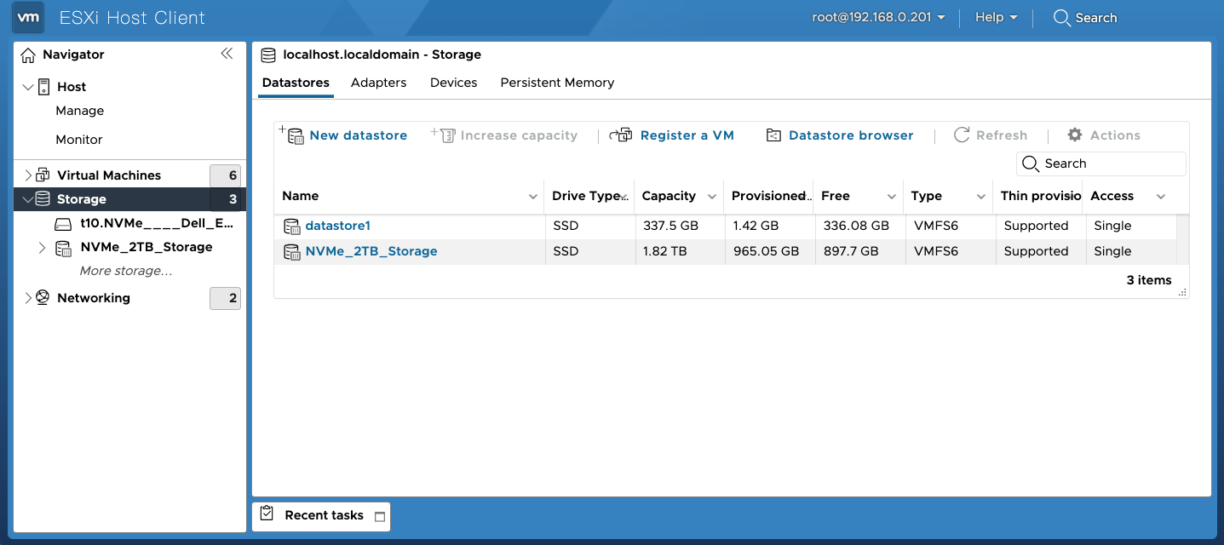This screenshot has height=545, width=1224.
Task: Click the Virtual Machines count badge 6
Action: [x=225, y=175]
